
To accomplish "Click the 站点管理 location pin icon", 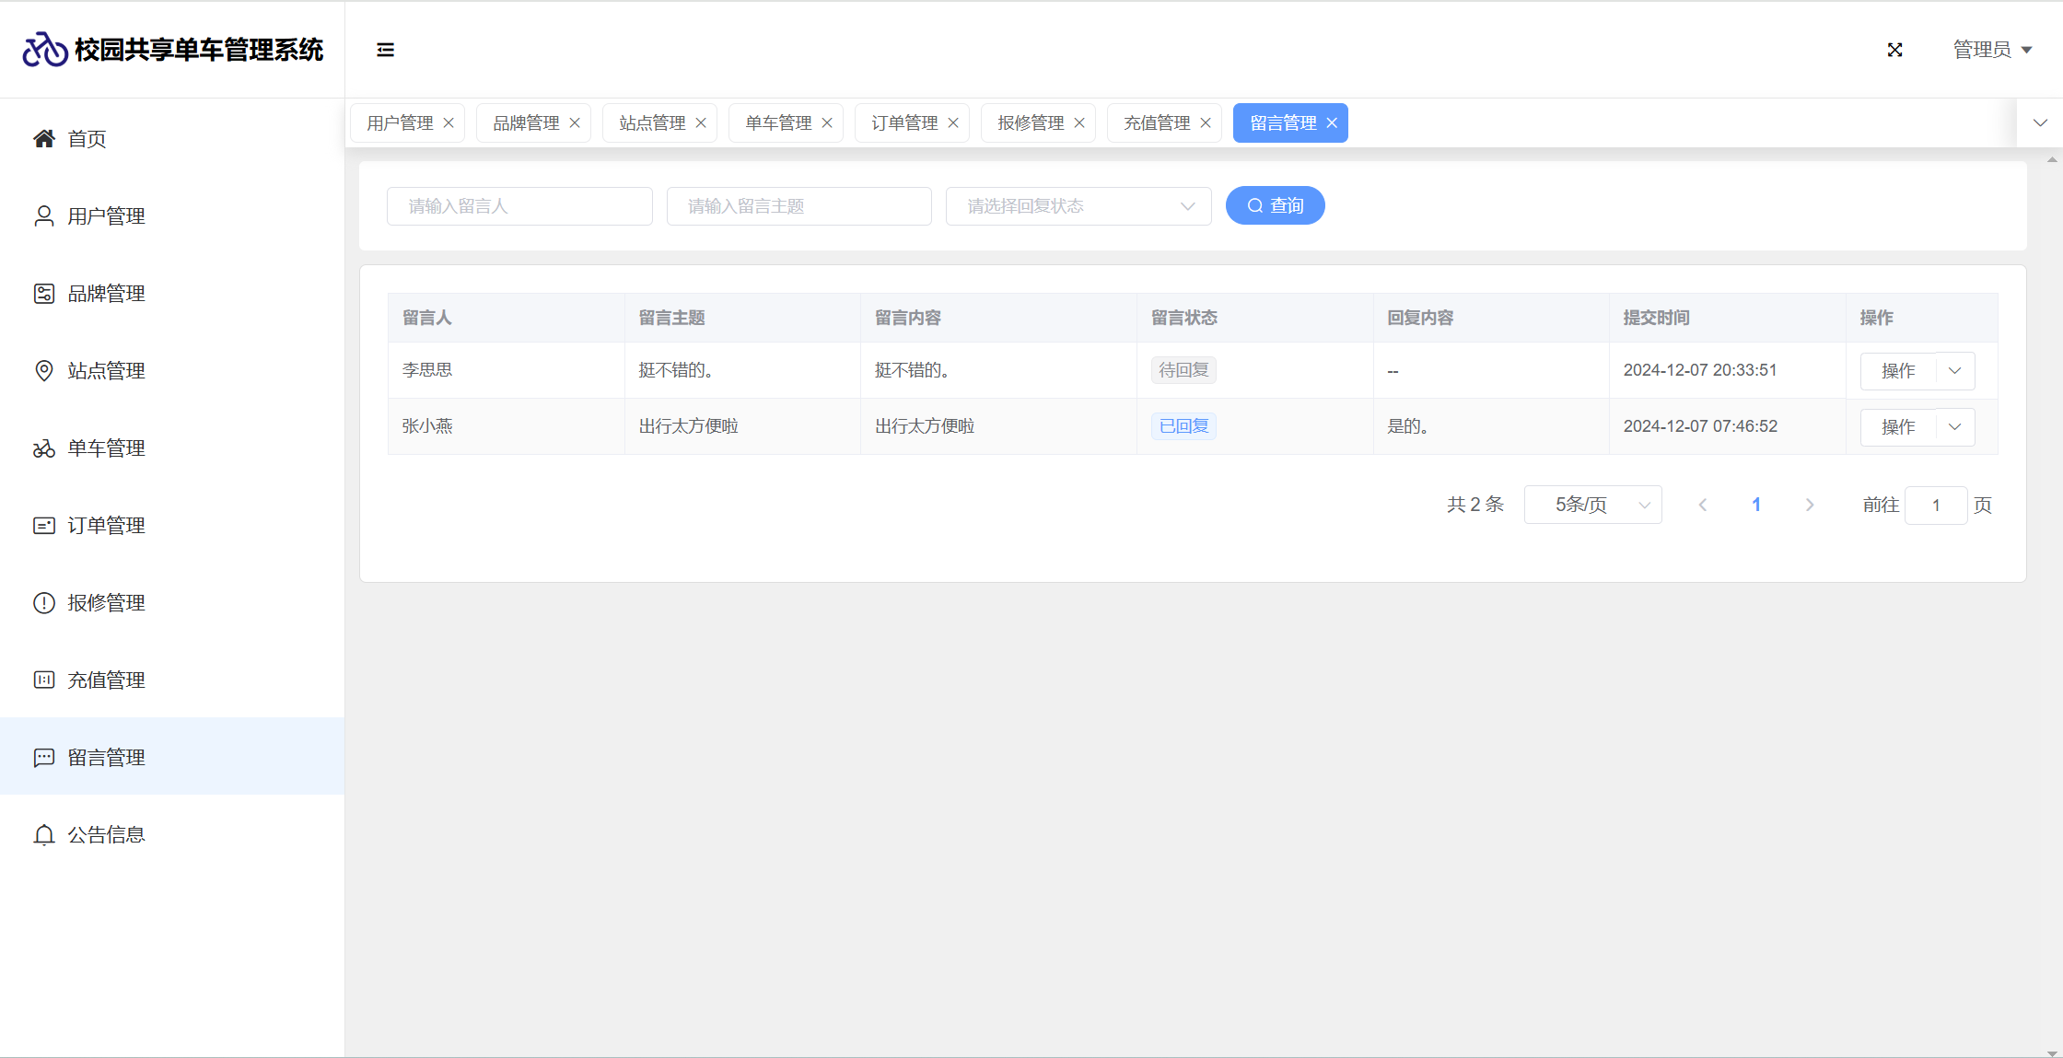I will tap(43, 371).
